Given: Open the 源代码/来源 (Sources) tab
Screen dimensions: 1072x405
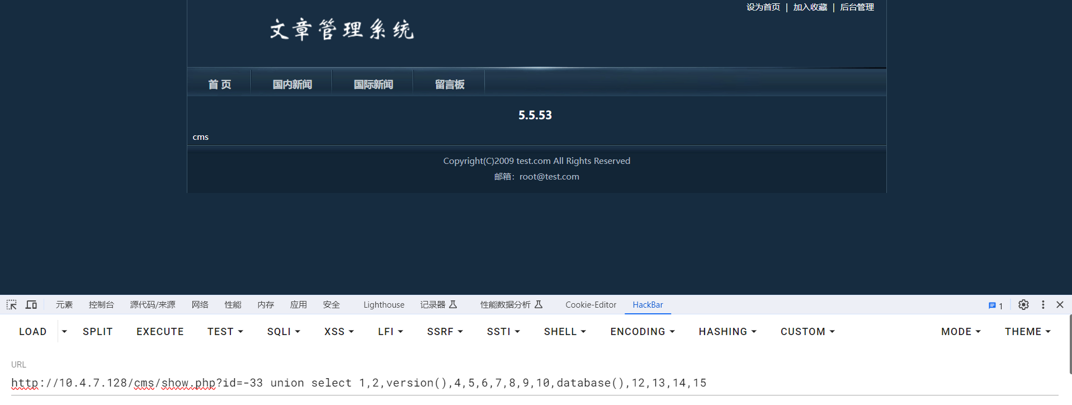Looking at the screenshot, I should (153, 305).
